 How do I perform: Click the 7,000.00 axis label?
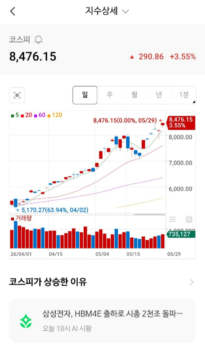coord(180,163)
